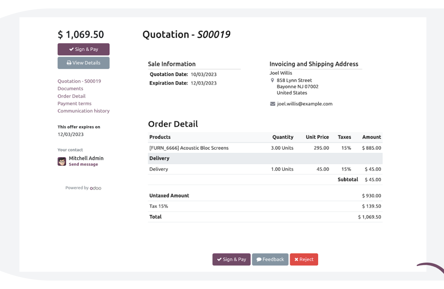Go to Payment terms sidebar link
The height and width of the screenshot is (289, 444).
point(74,103)
